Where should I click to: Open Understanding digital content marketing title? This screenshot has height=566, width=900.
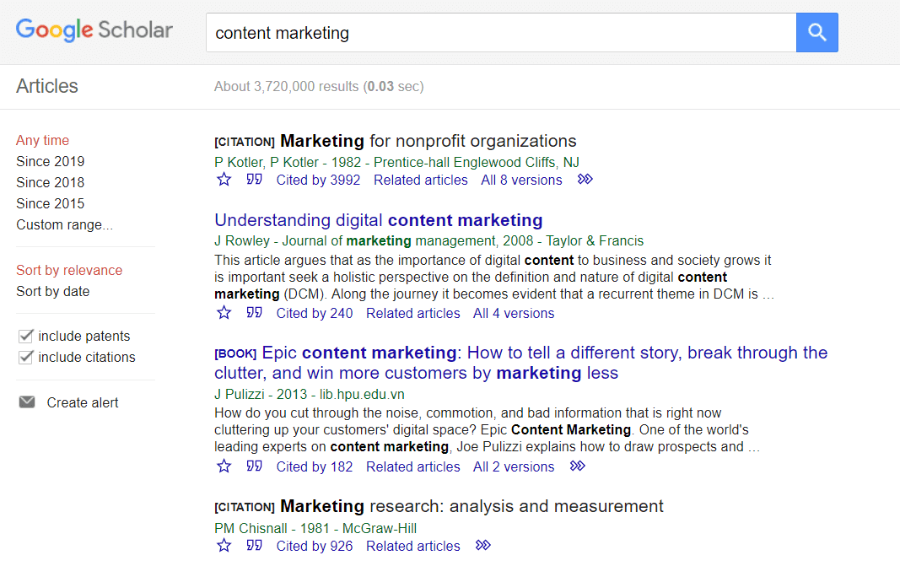[378, 220]
